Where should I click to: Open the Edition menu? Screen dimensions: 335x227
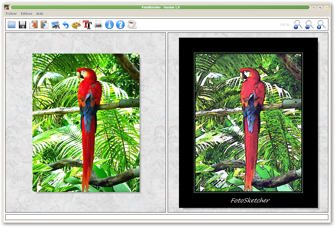click(x=26, y=14)
